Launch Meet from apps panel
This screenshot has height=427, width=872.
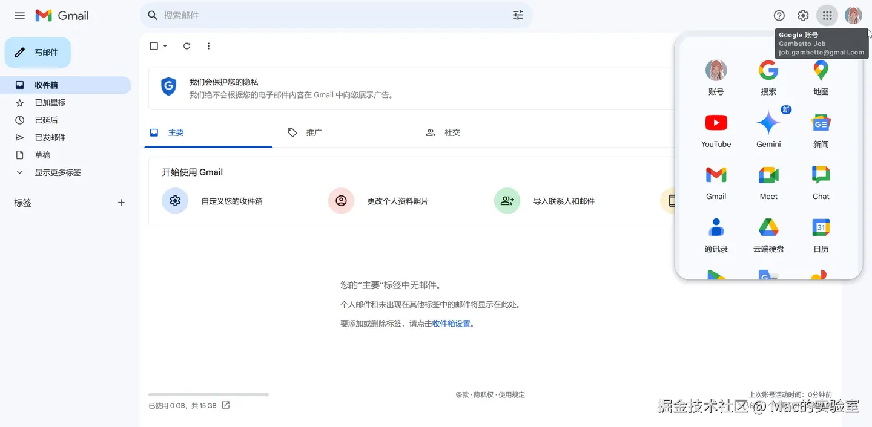coord(768,183)
